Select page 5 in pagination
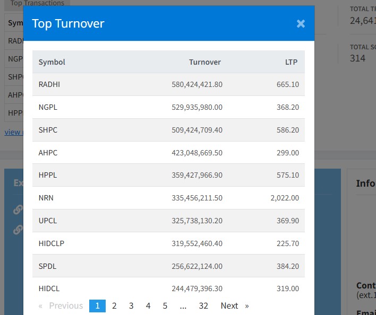 165,306
